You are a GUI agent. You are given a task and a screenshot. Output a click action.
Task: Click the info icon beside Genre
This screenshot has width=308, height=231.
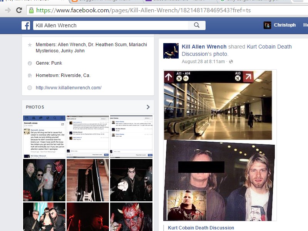click(30, 63)
